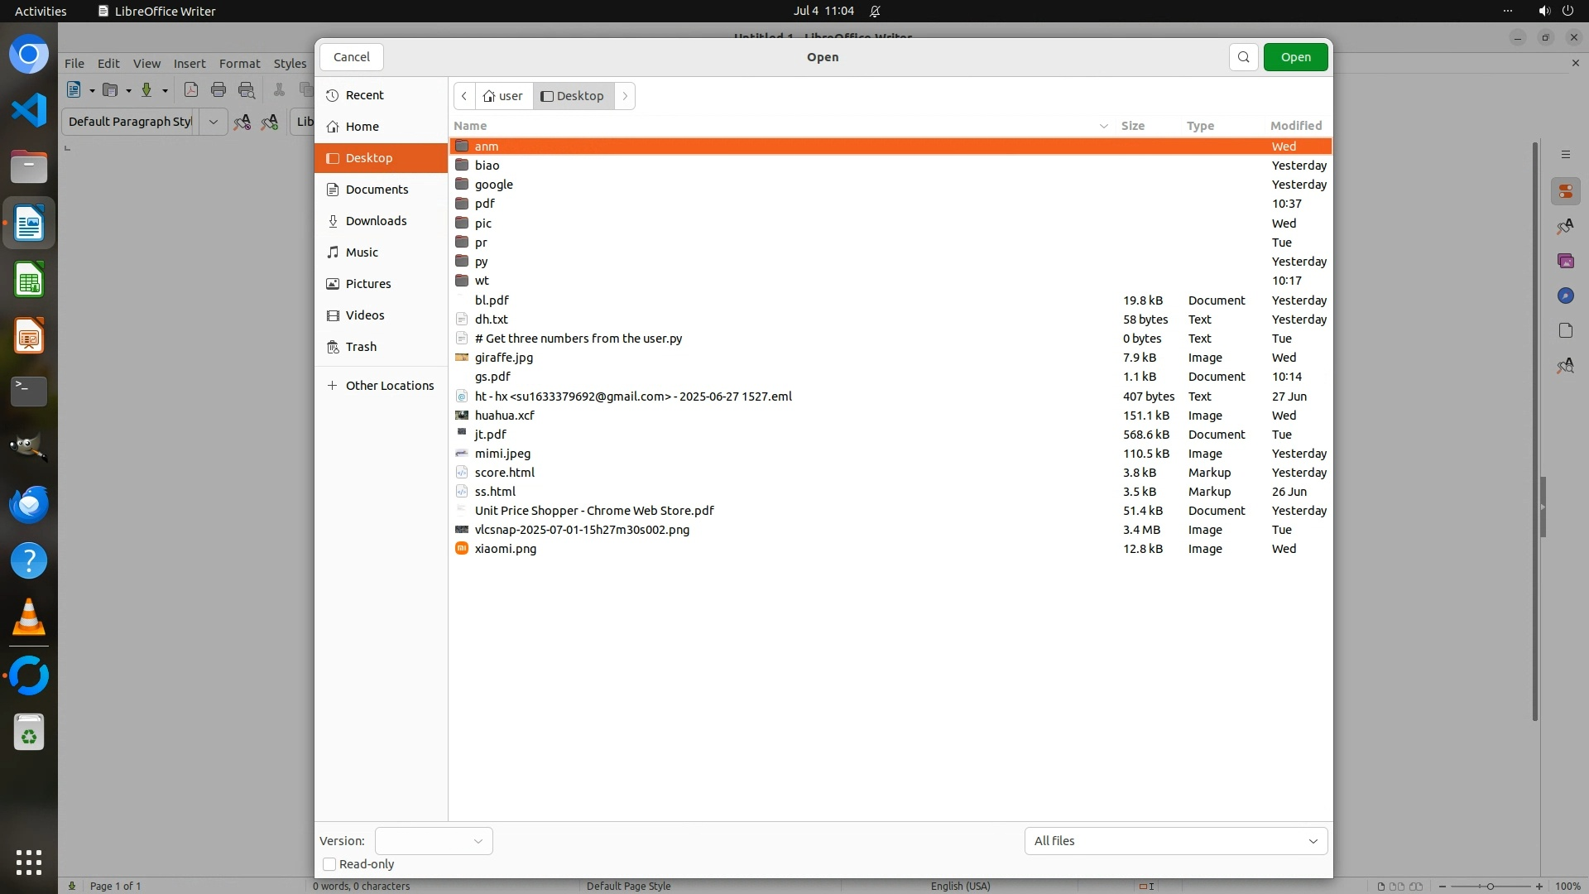Toggle the sidebar settings hamburger icon

pos(1565,155)
